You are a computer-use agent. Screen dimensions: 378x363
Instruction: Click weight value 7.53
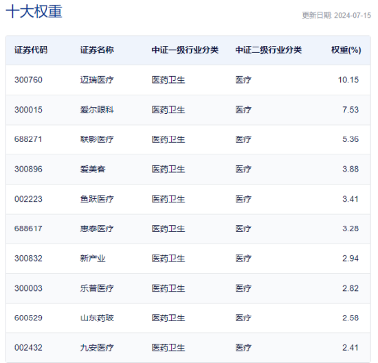coord(351,110)
